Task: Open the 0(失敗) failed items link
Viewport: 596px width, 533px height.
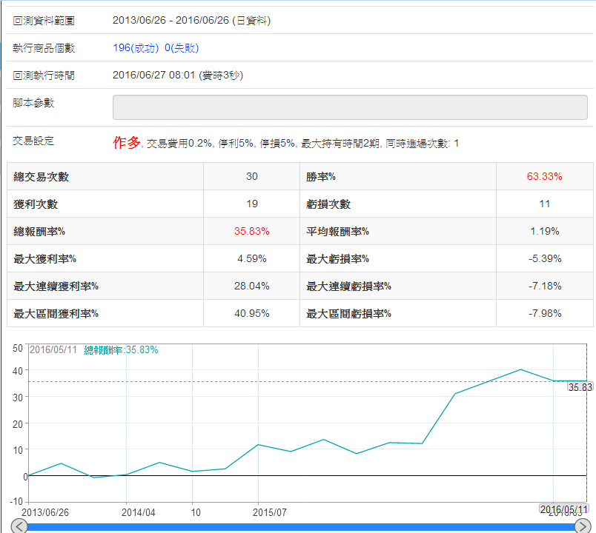Action: 182,48
